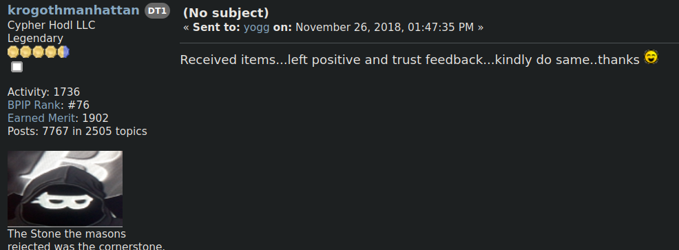This screenshot has height=250, width=679.
Task: Click the 'Legendary' rank label
Action: [36, 39]
